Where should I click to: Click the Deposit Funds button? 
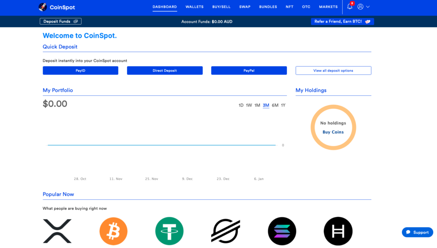click(61, 21)
